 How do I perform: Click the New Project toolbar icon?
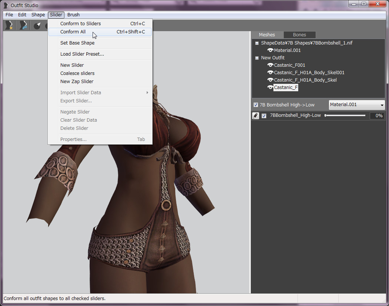coord(9,25)
